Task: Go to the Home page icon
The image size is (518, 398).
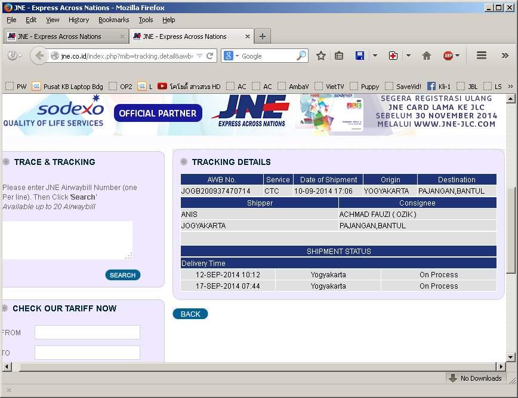Action: pyautogui.click(x=427, y=56)
